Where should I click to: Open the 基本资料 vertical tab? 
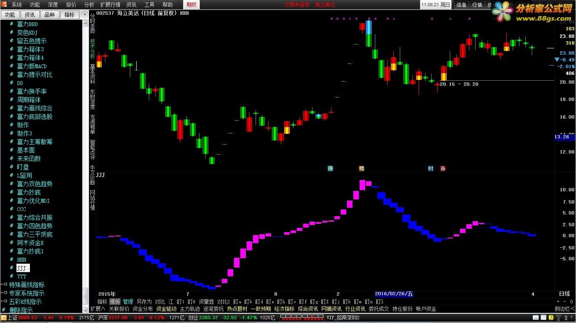(x=92, y=74)
